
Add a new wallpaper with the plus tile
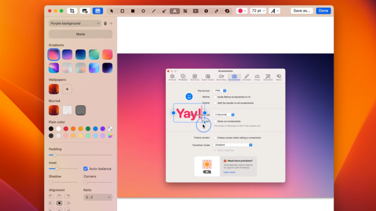[67, 89]
